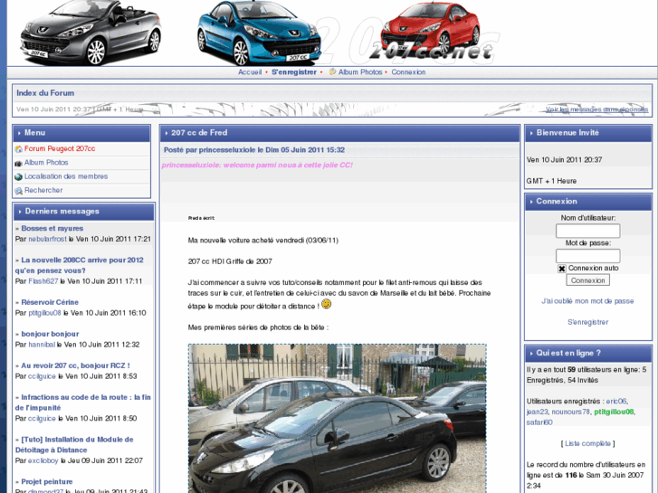Open Flash627 user profile link
The height and width of the screenshot is (493, 658).
click(43, 281)
